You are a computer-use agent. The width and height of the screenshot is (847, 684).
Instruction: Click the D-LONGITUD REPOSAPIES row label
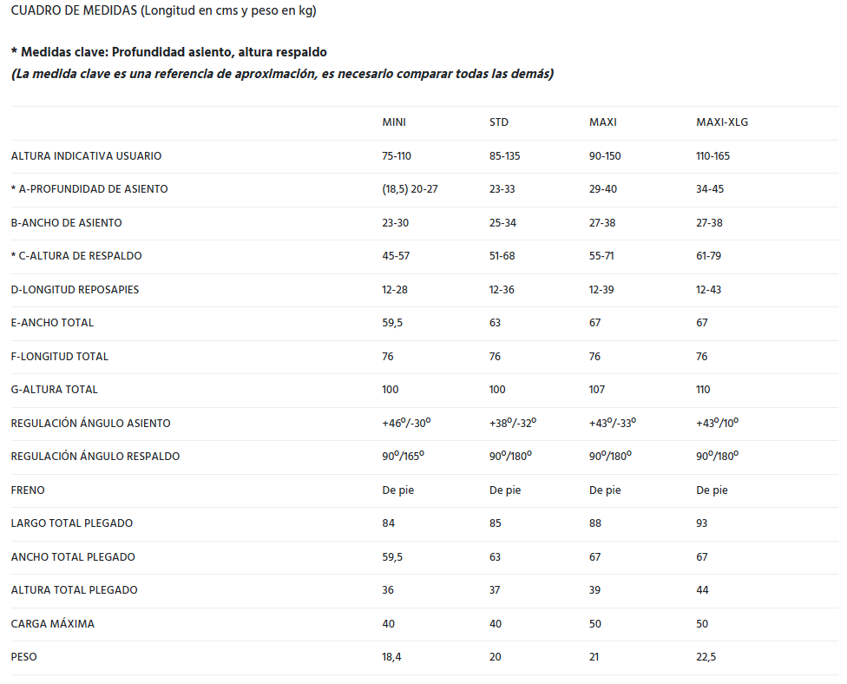(x=75, y=290)
